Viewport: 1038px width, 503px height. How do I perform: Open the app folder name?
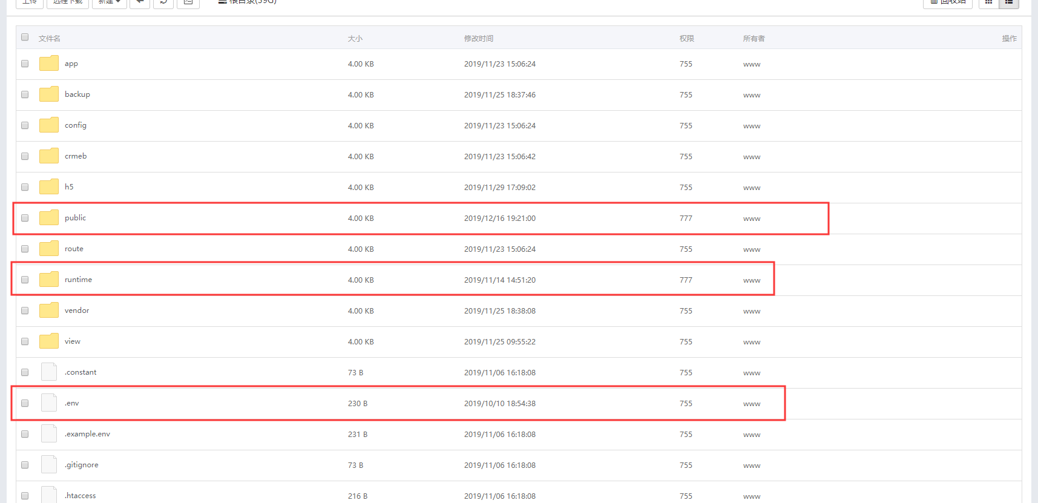point(71,64)
